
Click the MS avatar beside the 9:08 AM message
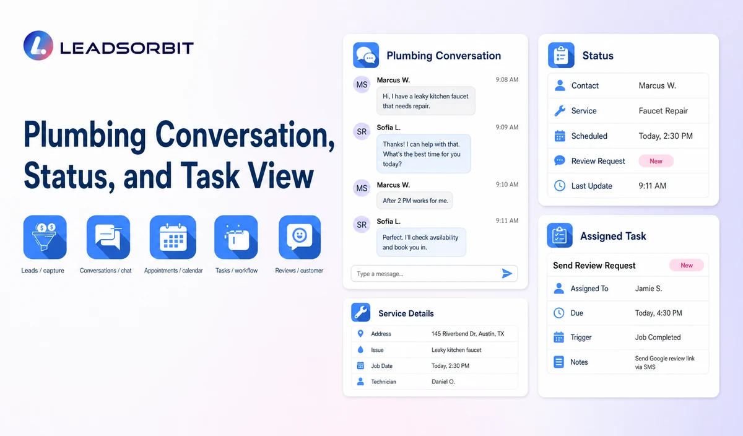(362, 85)
